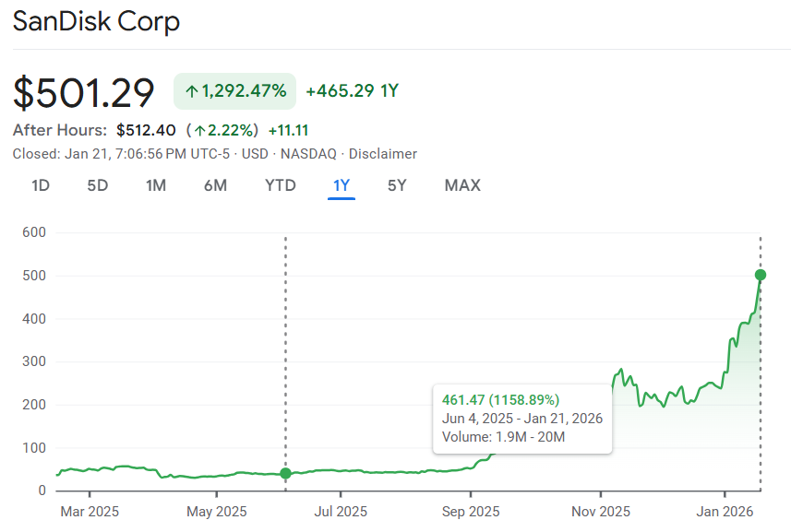Click the Mar 2025 axis label

tap(90, 512)
